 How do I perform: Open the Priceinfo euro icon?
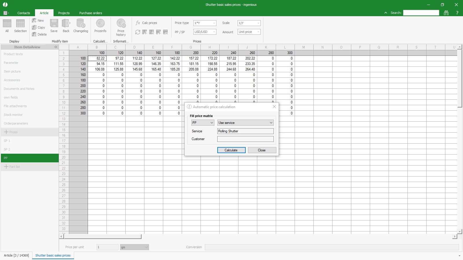[100, 24]
